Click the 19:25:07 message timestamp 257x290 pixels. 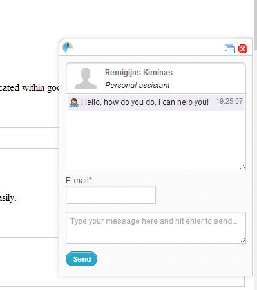pyautogui.click(x=229, y=101)
